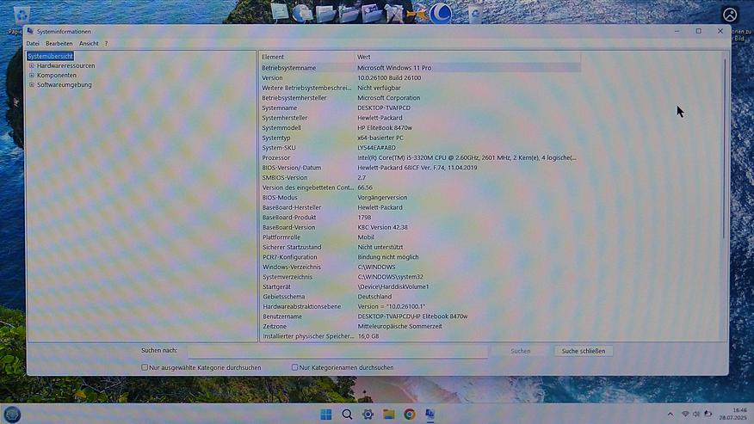Viewport: 754px width, 424px height.
Task: Select Betriebssystemname row
Action: point(420,68)
